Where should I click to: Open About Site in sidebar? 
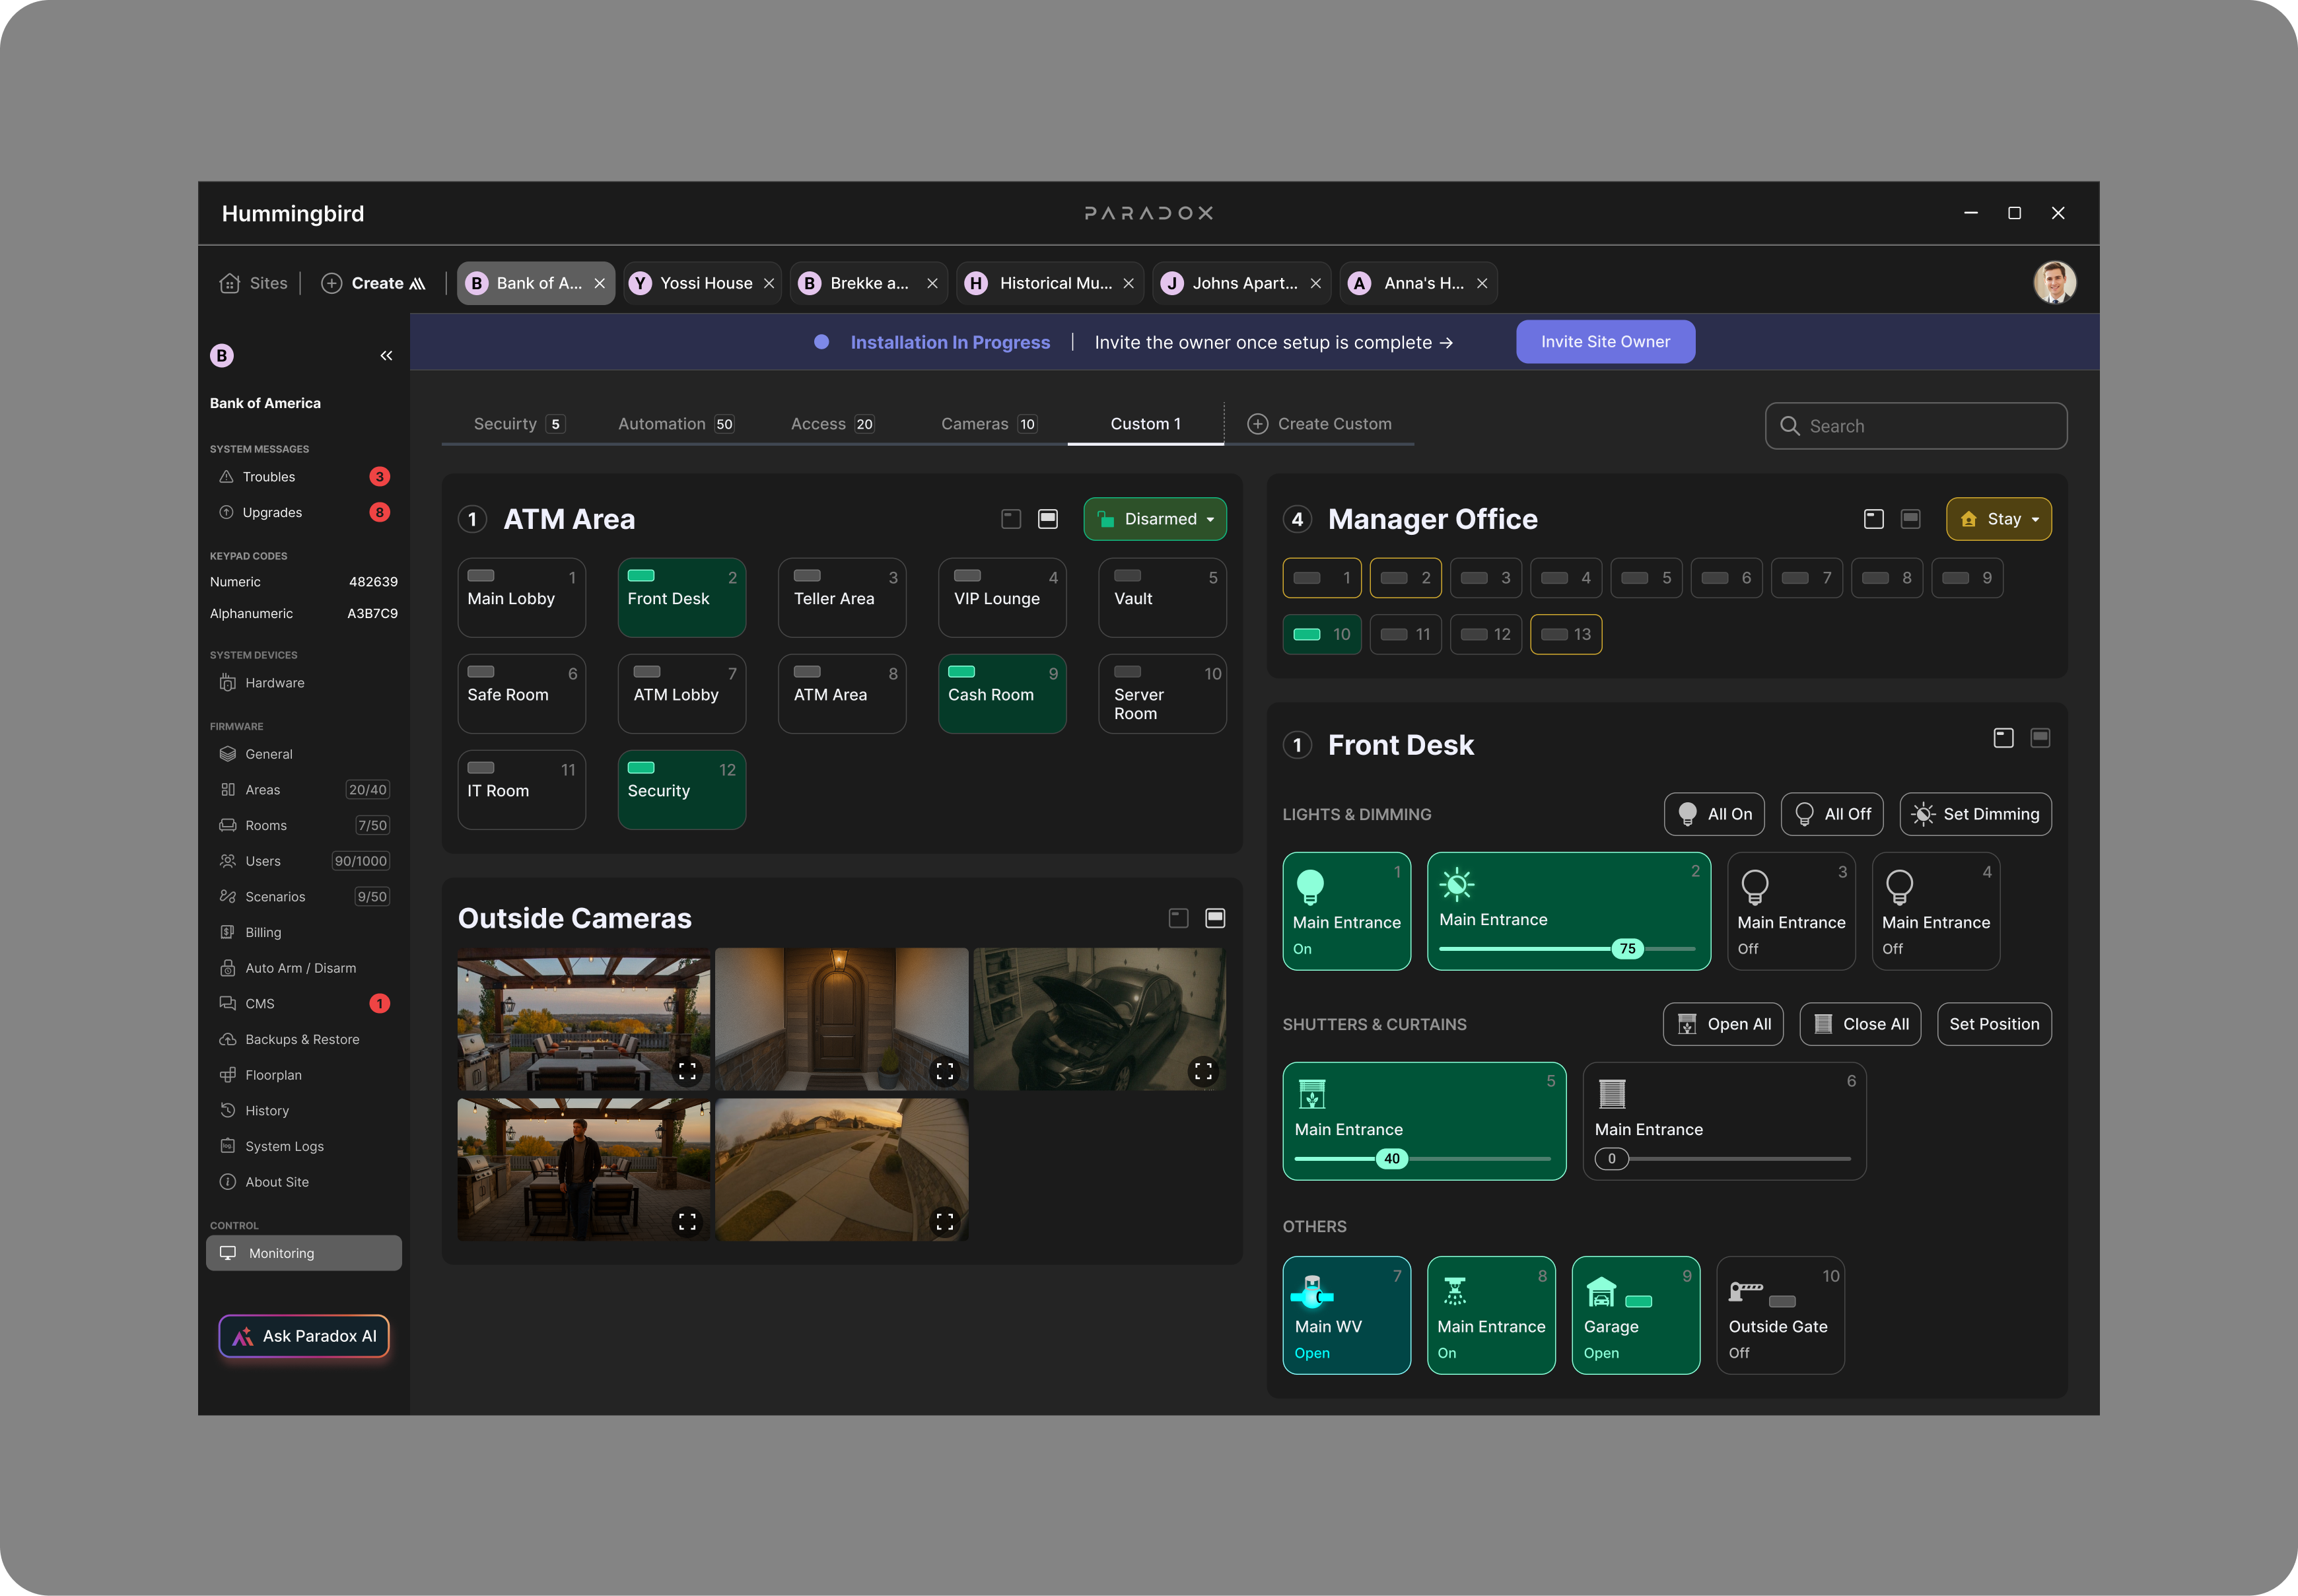304,1182
